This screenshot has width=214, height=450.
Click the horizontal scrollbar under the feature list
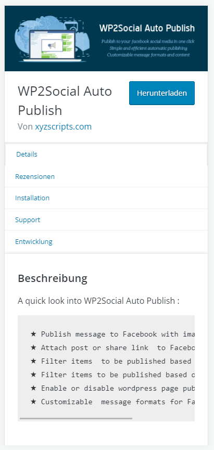[x=76, y=418]
